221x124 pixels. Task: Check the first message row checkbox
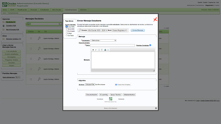pyautogui.click(x=31, y=38)
